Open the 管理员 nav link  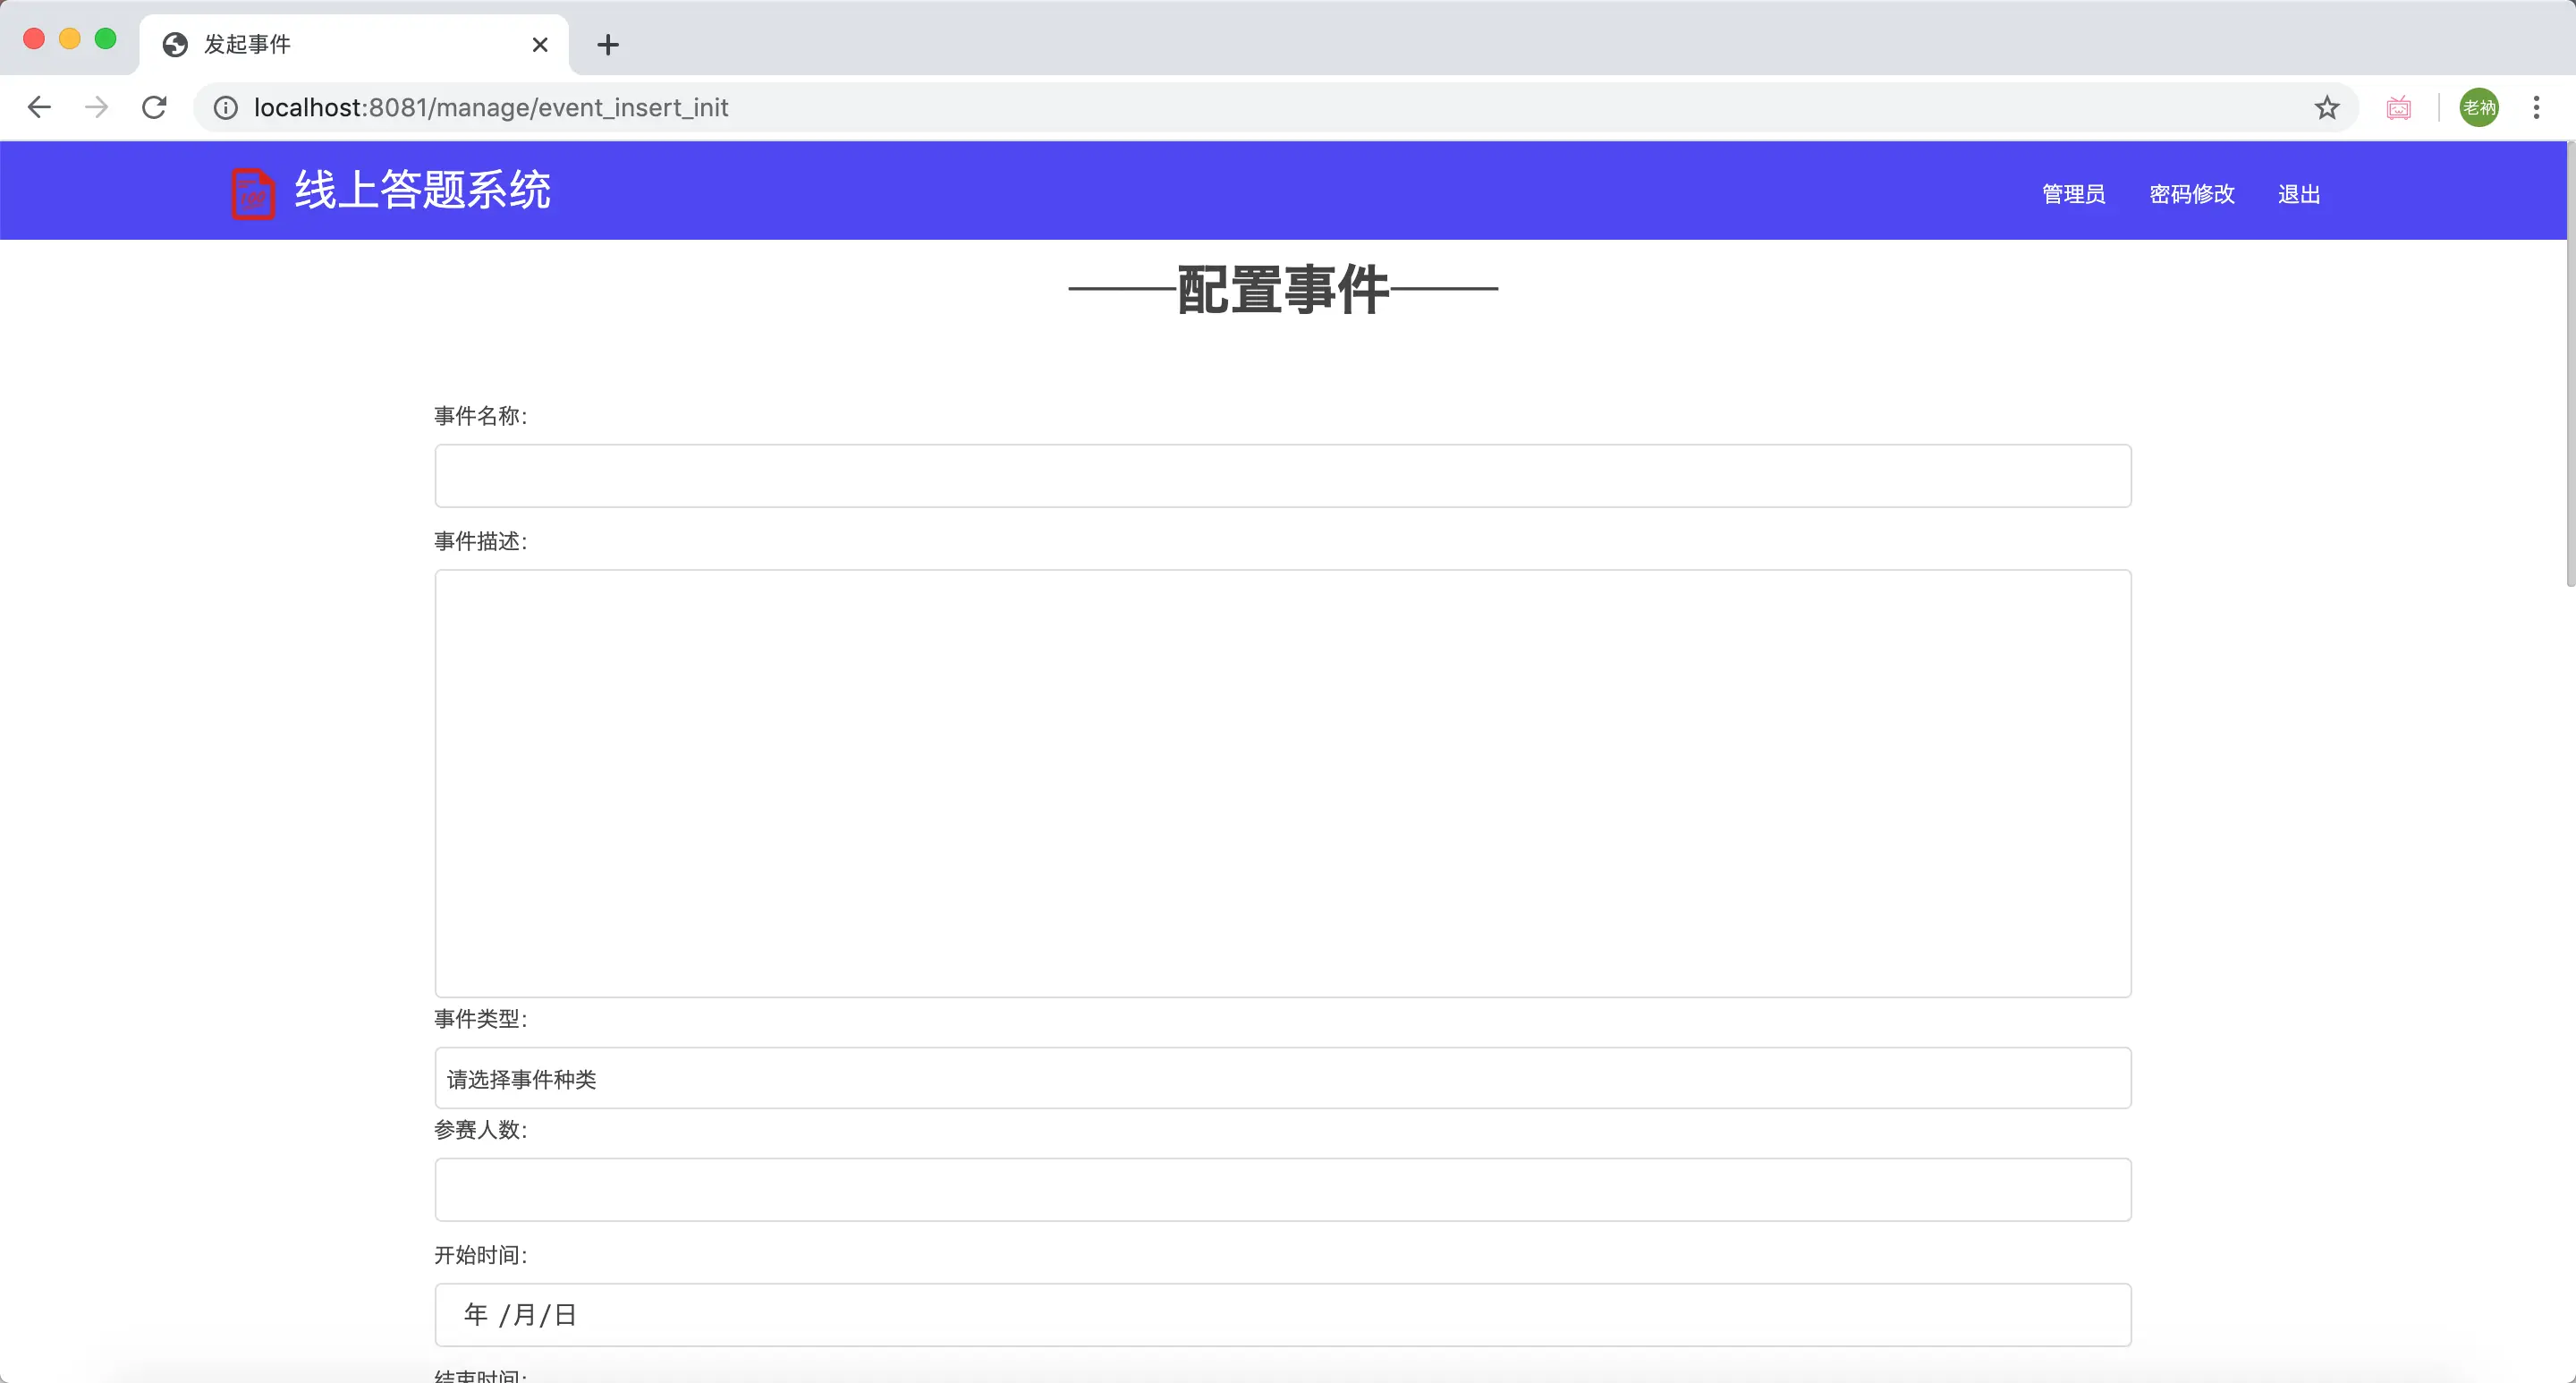click(x=2073, y=194)
